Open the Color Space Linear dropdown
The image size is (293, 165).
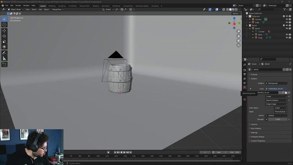[x=281, y=108]
